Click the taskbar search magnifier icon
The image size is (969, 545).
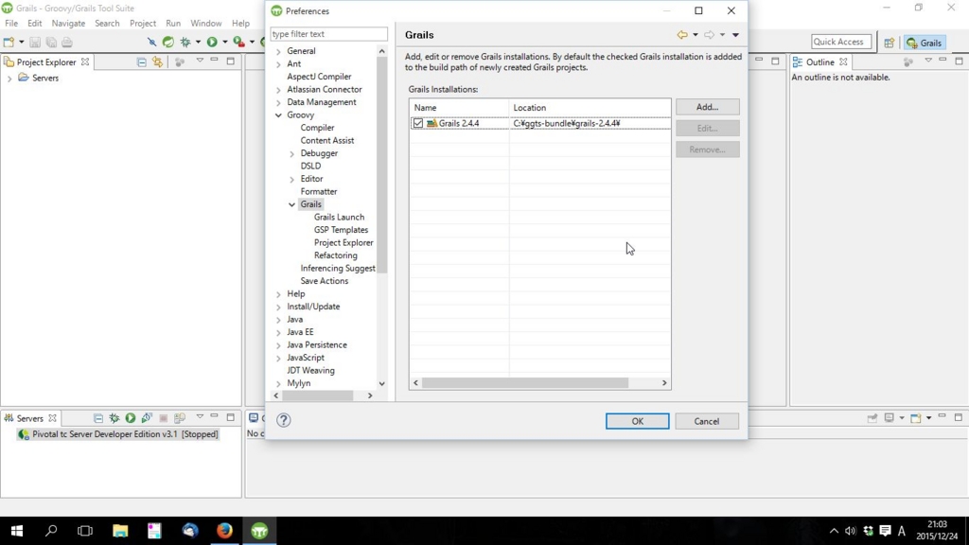point(51,531)
